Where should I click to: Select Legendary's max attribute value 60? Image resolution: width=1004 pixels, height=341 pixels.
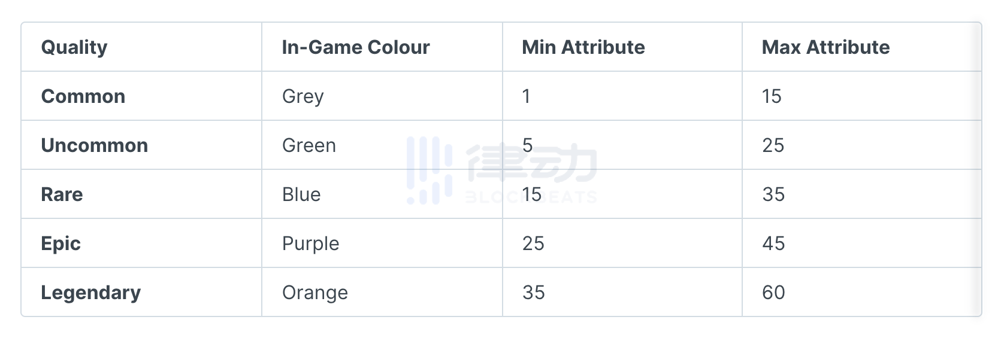pos(773,293)
